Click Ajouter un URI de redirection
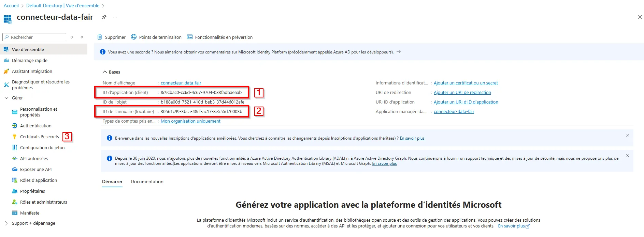The width and height of the screenshot is (644, 237). click(x=462, y=92)
